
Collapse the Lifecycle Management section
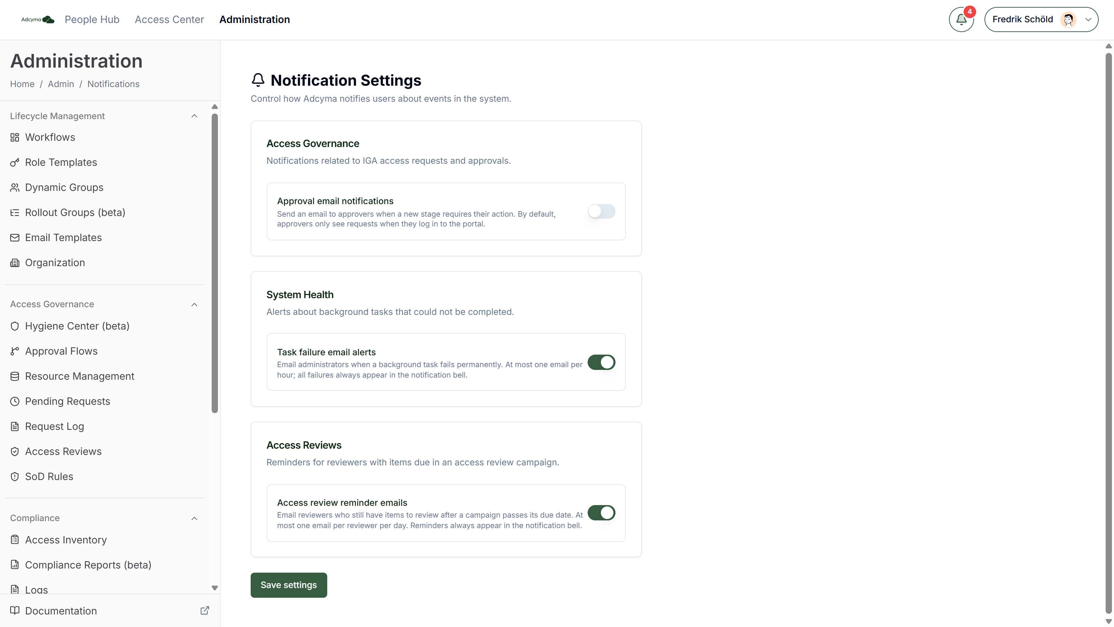(194, 116)
